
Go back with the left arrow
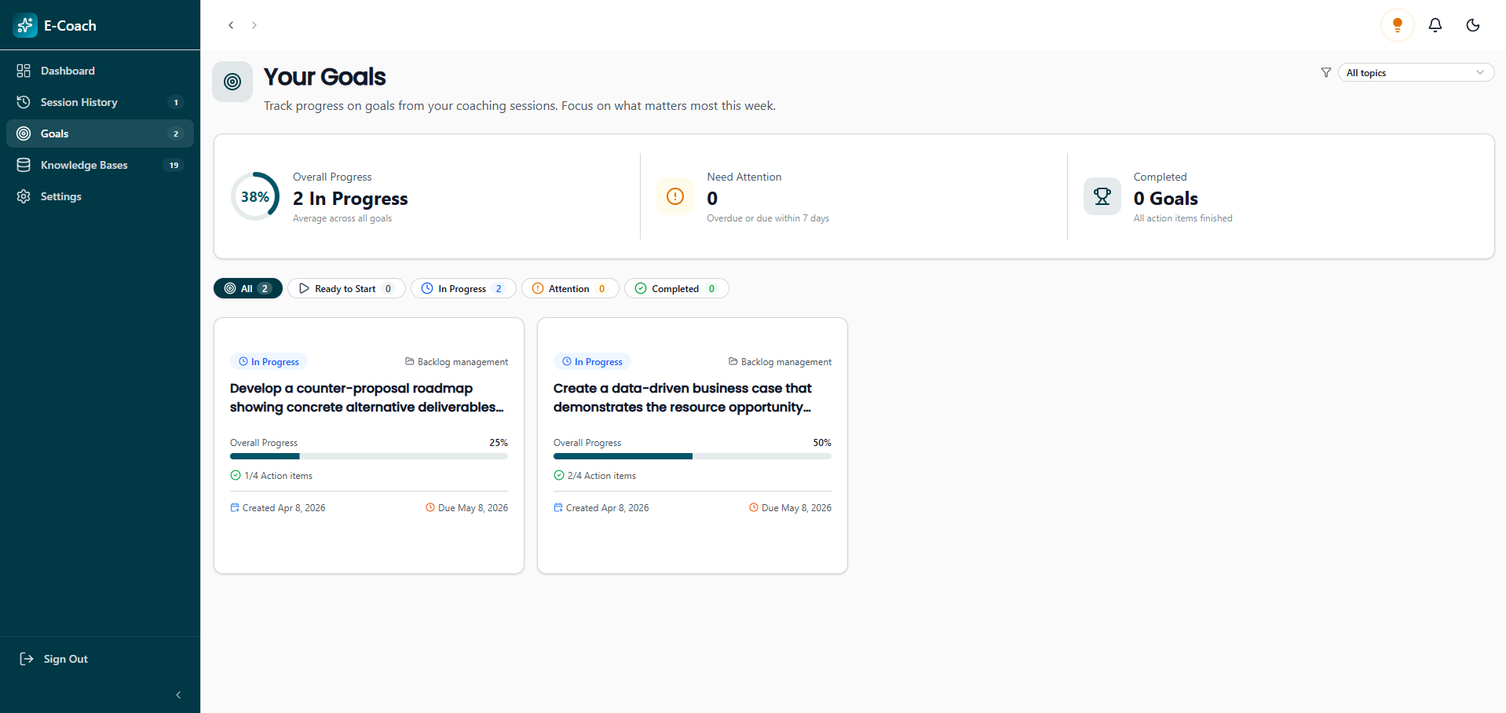tap(231, 25)
